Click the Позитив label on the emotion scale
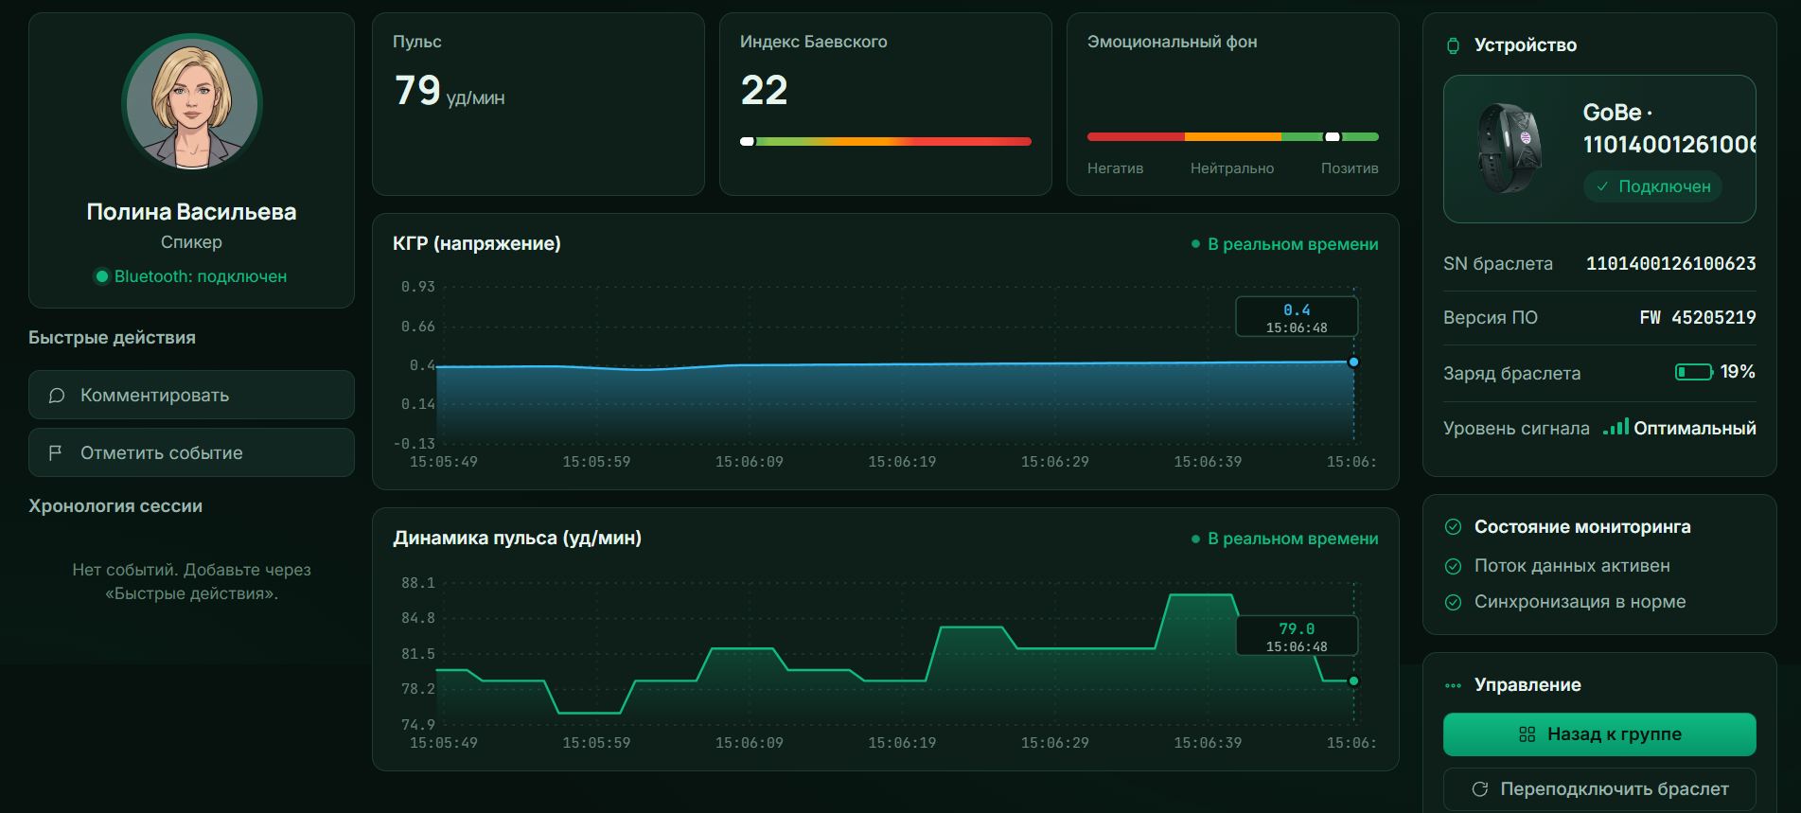The image size is (1801, 813). (x=1350, y=168)
